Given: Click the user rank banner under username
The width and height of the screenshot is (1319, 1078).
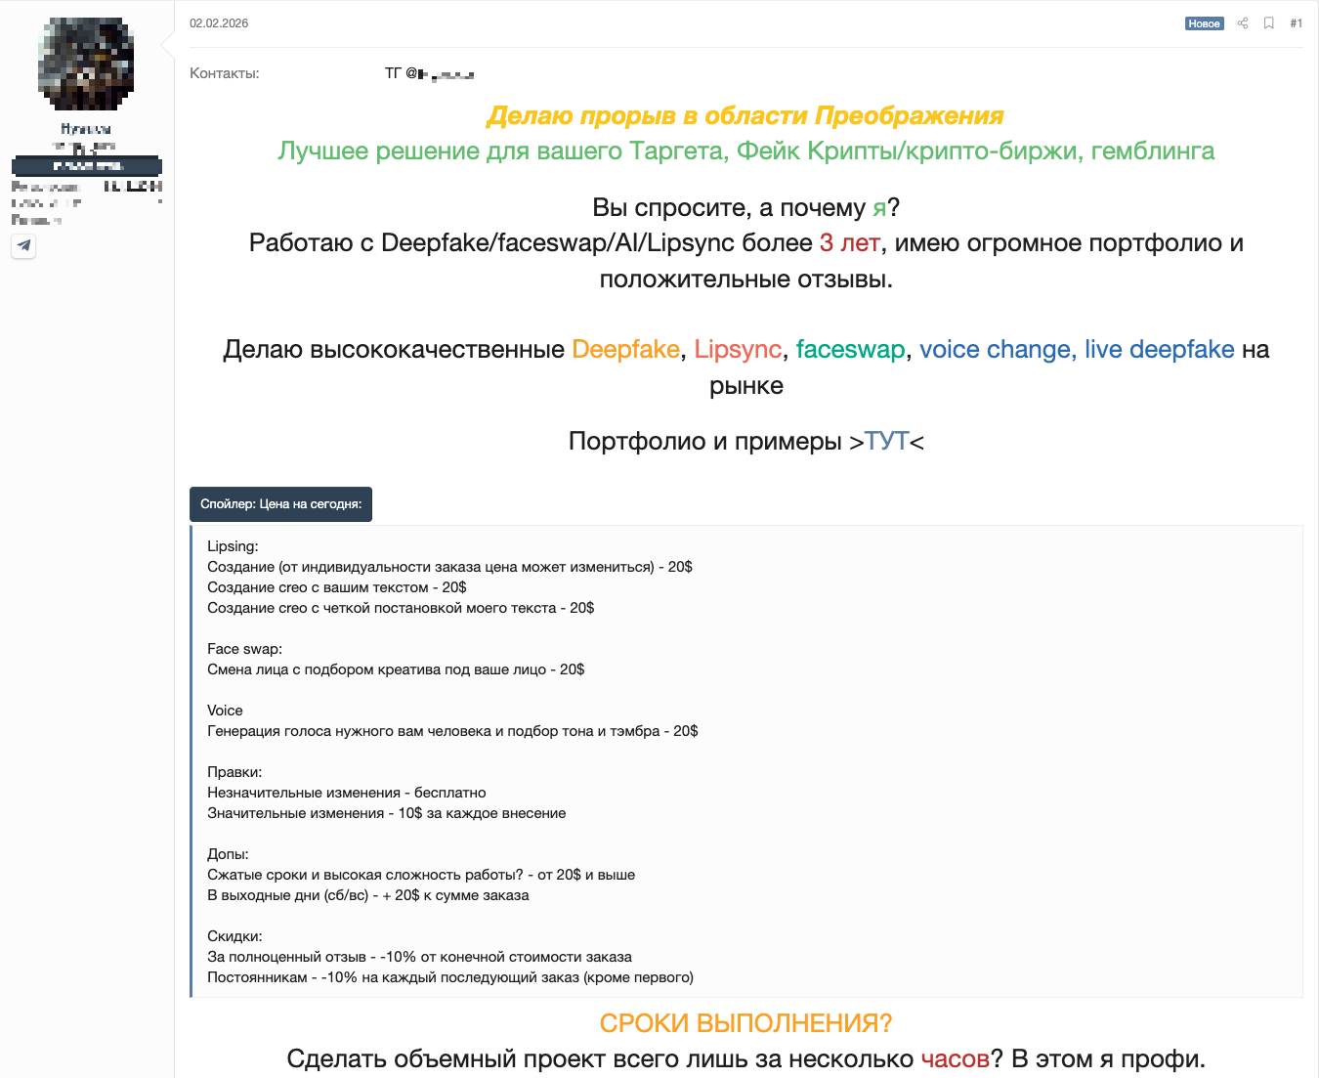Looking at the screenshot, I should click(x=86, y=166).
